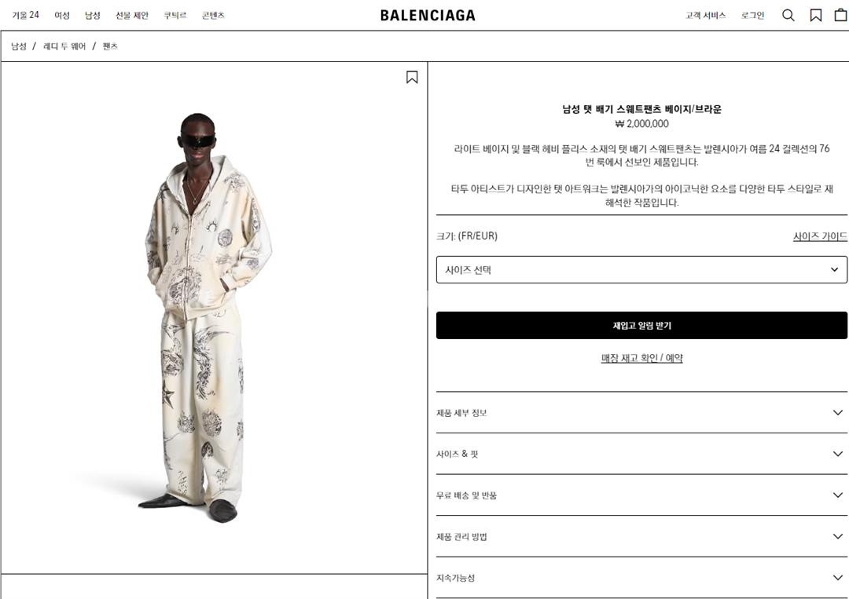Expand the 무료 배송 및 반품 section
Image resolution: width=849 pixels, height=599 pixels.
pyautogui.click(x=641, y=495)
